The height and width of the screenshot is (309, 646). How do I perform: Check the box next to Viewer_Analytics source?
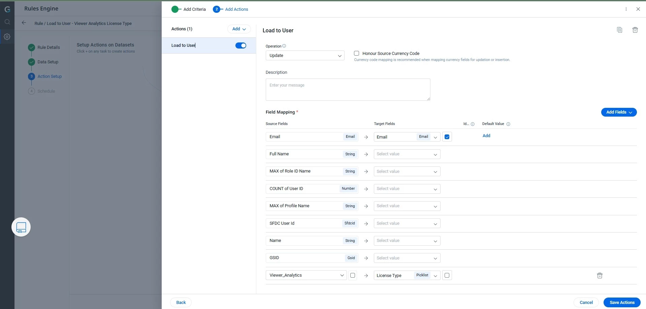pos(353,275)
